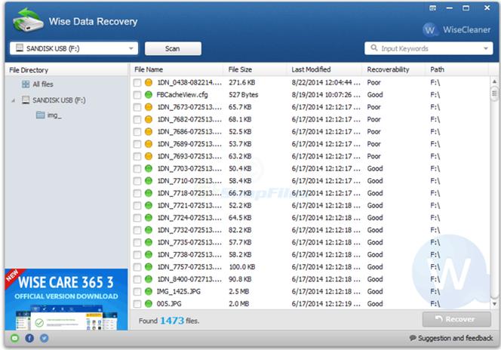Click the Wise Data Recovery logo icon
The width and height of the screenshot is (501, 350).
coord(27,20)
